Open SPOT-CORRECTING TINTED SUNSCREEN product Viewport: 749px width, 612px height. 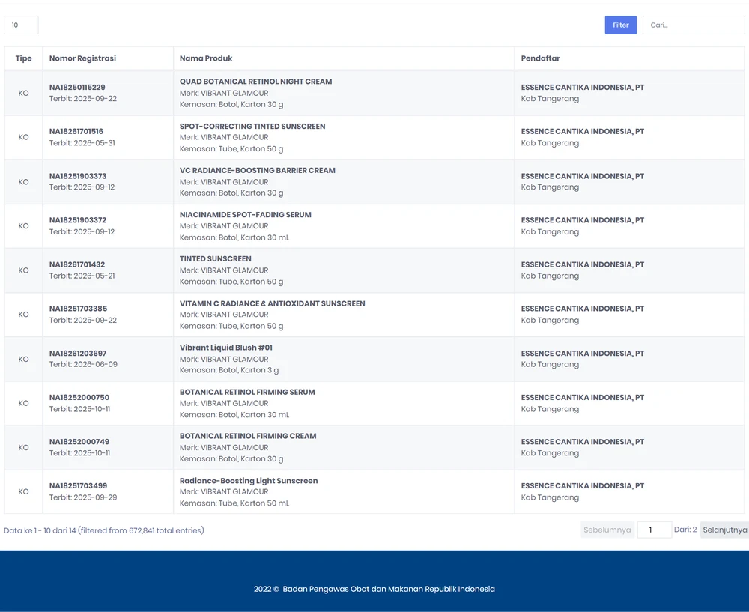pyautogui.click(x=252, y=126)
